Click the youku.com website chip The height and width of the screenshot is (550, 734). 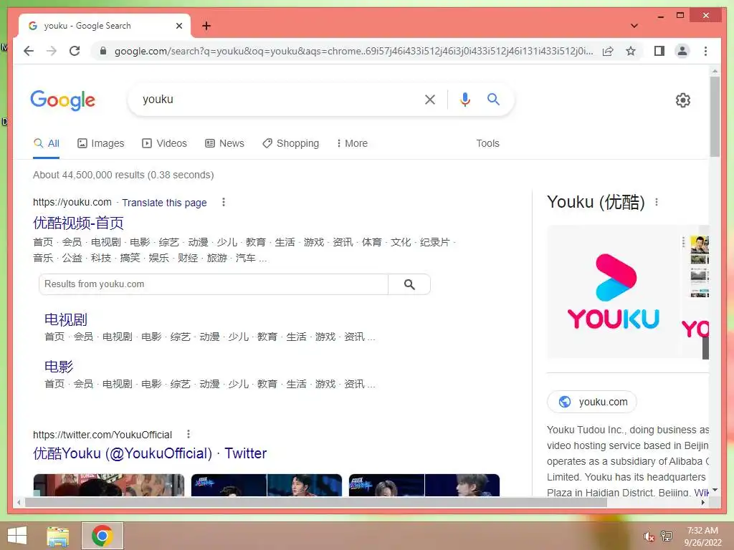[591, 402]
